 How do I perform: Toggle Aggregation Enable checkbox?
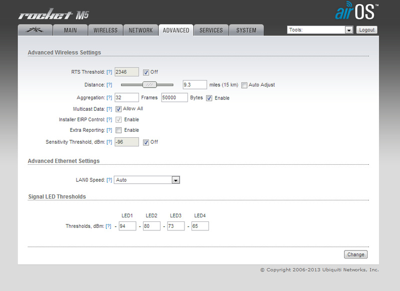(209, 98)
